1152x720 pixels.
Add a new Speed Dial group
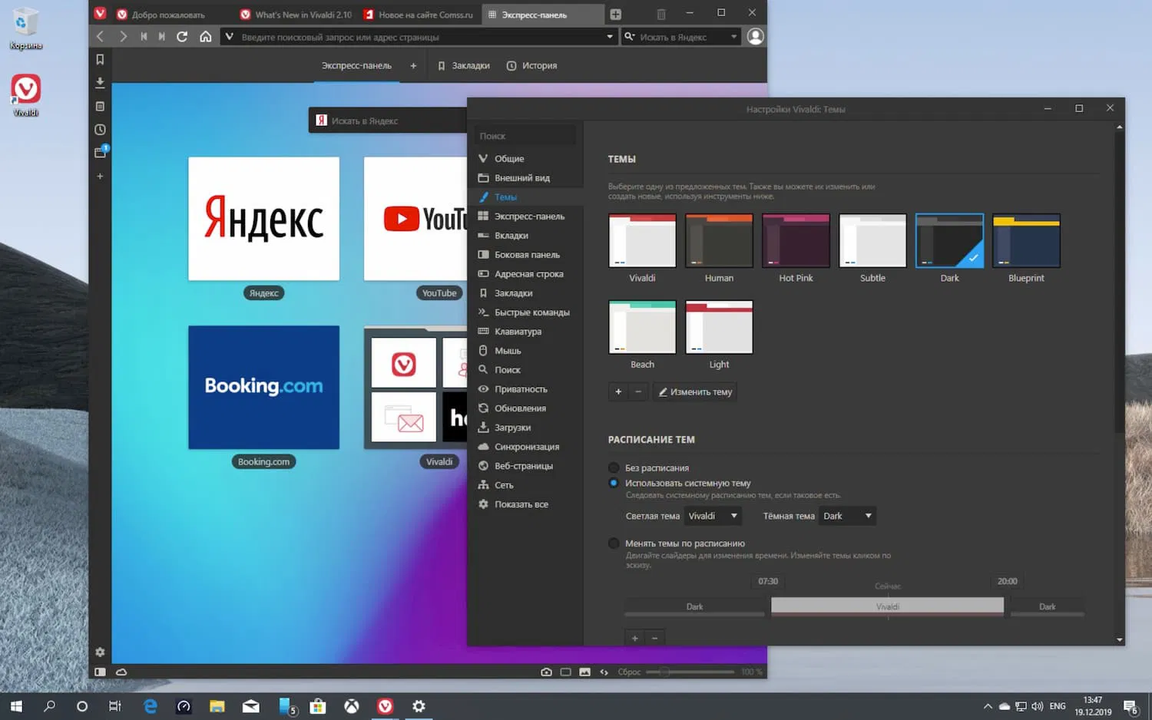coord(413,66)
